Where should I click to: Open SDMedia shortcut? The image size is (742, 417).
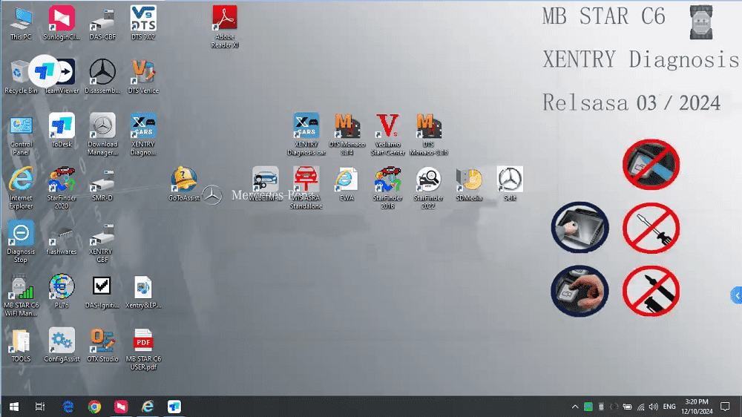point(469,185)
